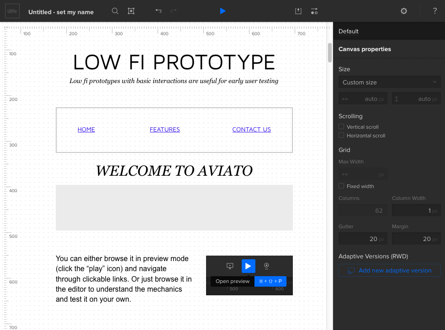Click Add new adaptive version button

click(x=389, y=271)
